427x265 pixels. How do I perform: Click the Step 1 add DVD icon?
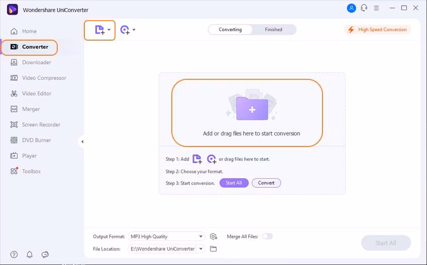211,159
